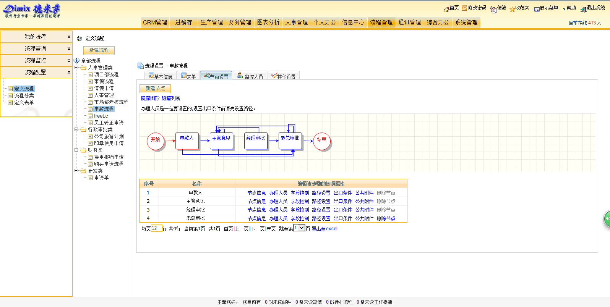This screenshot has width=610, height=307.
Task: Open the 财务管理 menu
Action: point(240,23)
